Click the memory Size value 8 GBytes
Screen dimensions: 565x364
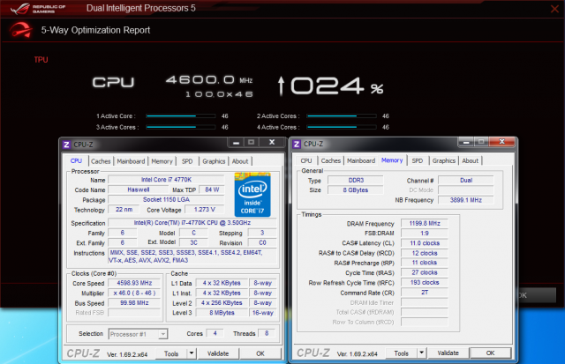click(x=356, y=189)
